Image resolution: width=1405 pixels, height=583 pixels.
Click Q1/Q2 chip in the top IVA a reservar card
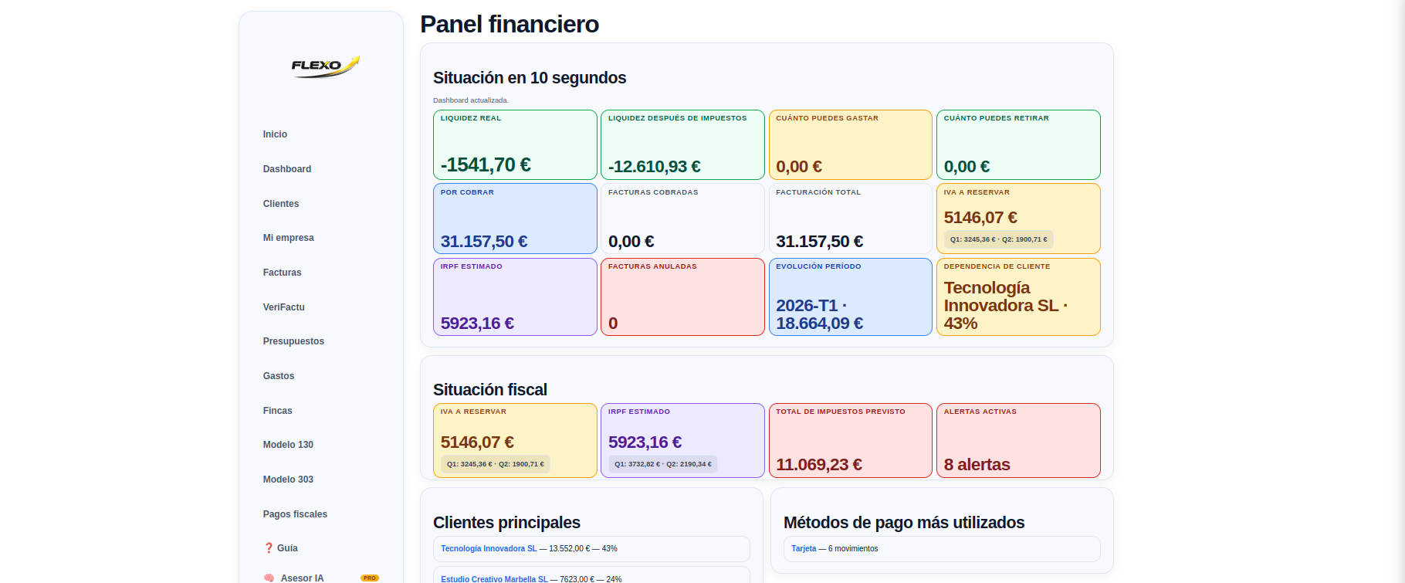click(x=998, y=239)
